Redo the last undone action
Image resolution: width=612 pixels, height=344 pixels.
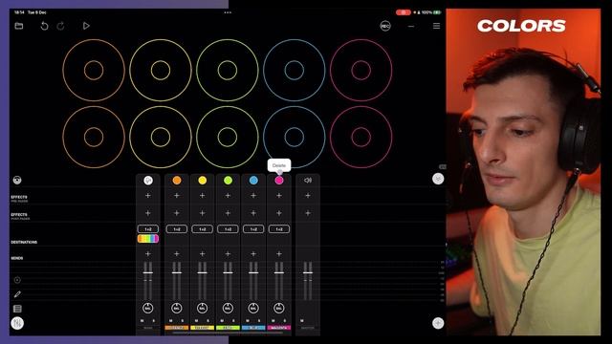(x=60, y=26)
